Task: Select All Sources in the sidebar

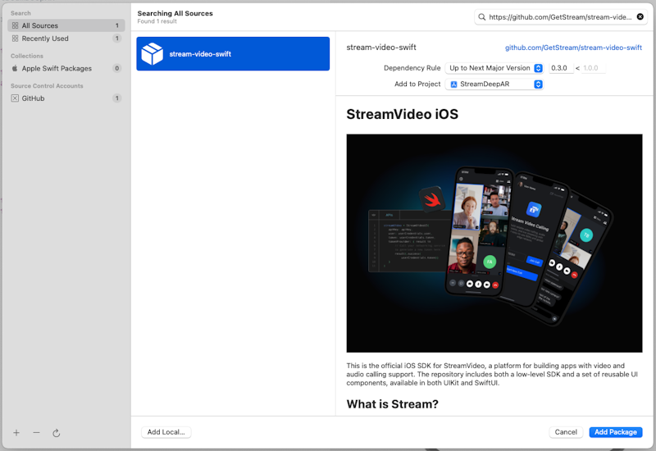Action: point(39,25)
